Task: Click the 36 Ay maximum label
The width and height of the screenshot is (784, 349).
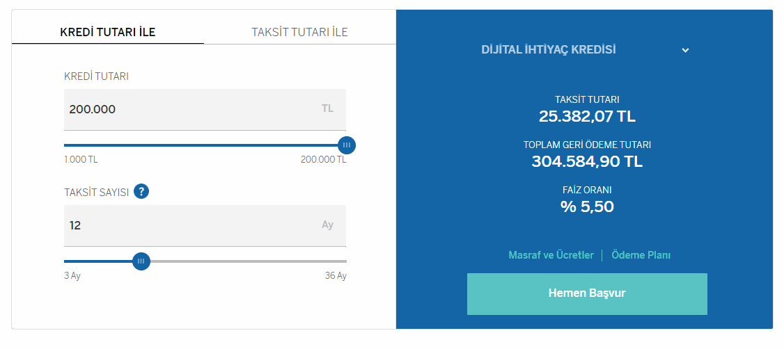Action: click(x=336, y=275)
